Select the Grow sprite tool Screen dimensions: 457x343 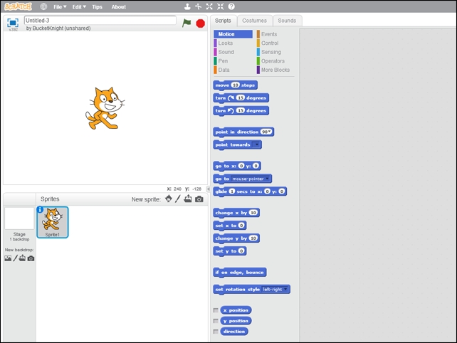209,6
